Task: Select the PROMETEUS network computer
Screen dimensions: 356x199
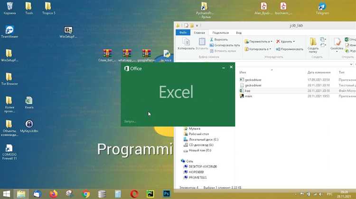Action: [x=195, y=178]
